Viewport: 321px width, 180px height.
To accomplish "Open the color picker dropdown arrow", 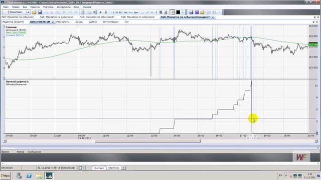I will pos(183,12).
